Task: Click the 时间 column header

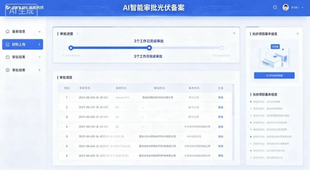Action: [67, 88]
